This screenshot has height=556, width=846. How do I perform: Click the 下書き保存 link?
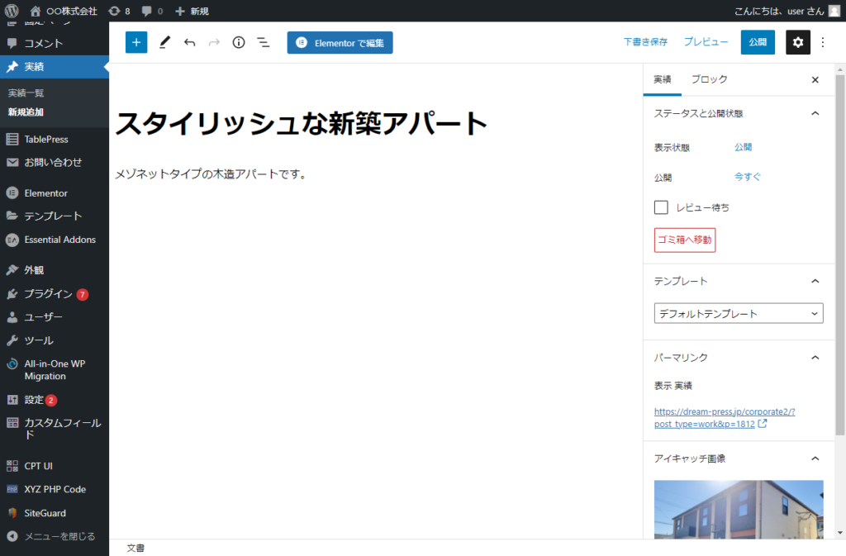point(645,42)
